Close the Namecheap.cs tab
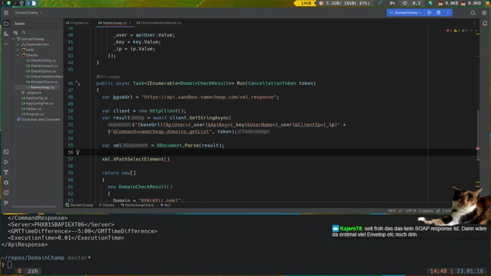Image resolution: width=491 pixels, height=276 pixels. (x=130, y=23)
